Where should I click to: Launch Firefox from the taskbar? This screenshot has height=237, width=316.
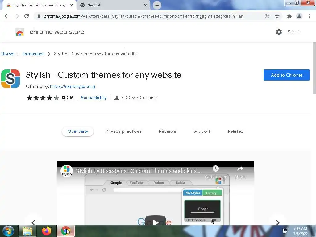tap(47, 231)
